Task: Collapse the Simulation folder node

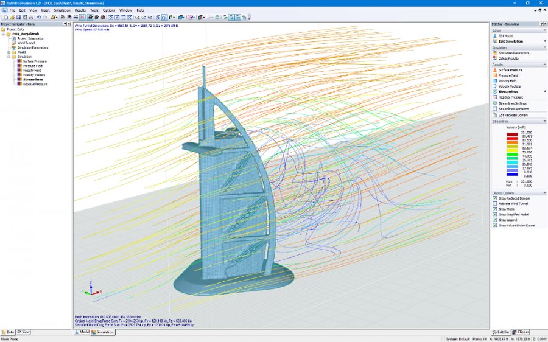Action: (x=9, y=57)
